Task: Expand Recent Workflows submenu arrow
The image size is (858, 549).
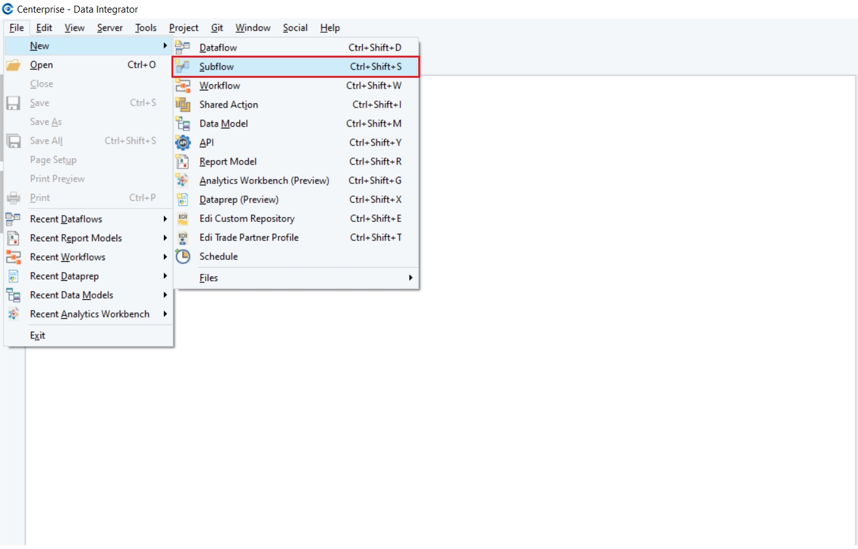Action: (x=165, y=257)
